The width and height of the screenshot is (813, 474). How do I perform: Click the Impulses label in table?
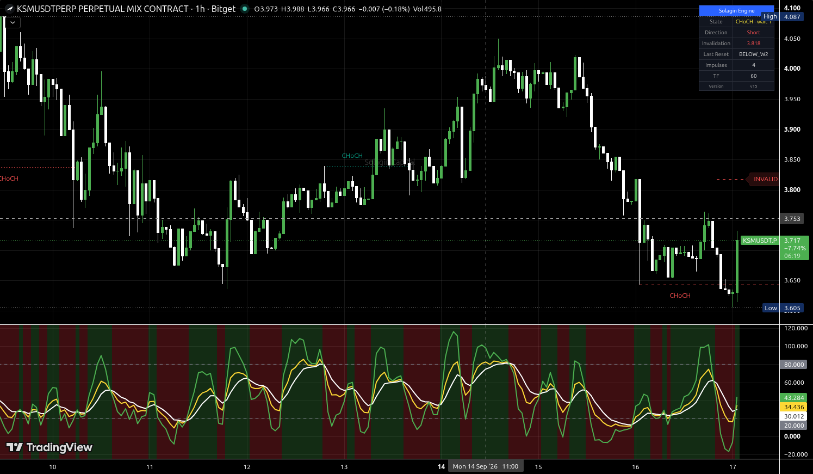[716, 65]
